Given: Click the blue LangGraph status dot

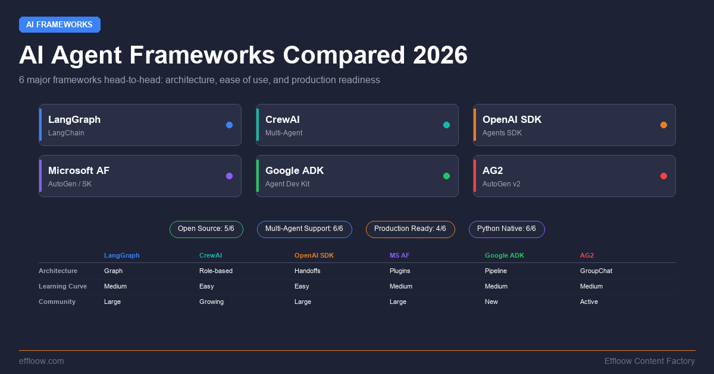Looking at the screenshot, I should pos(229,125).
